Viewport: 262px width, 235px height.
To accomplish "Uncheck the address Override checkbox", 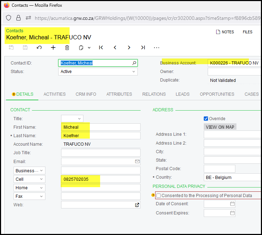I will click(206, 119).
